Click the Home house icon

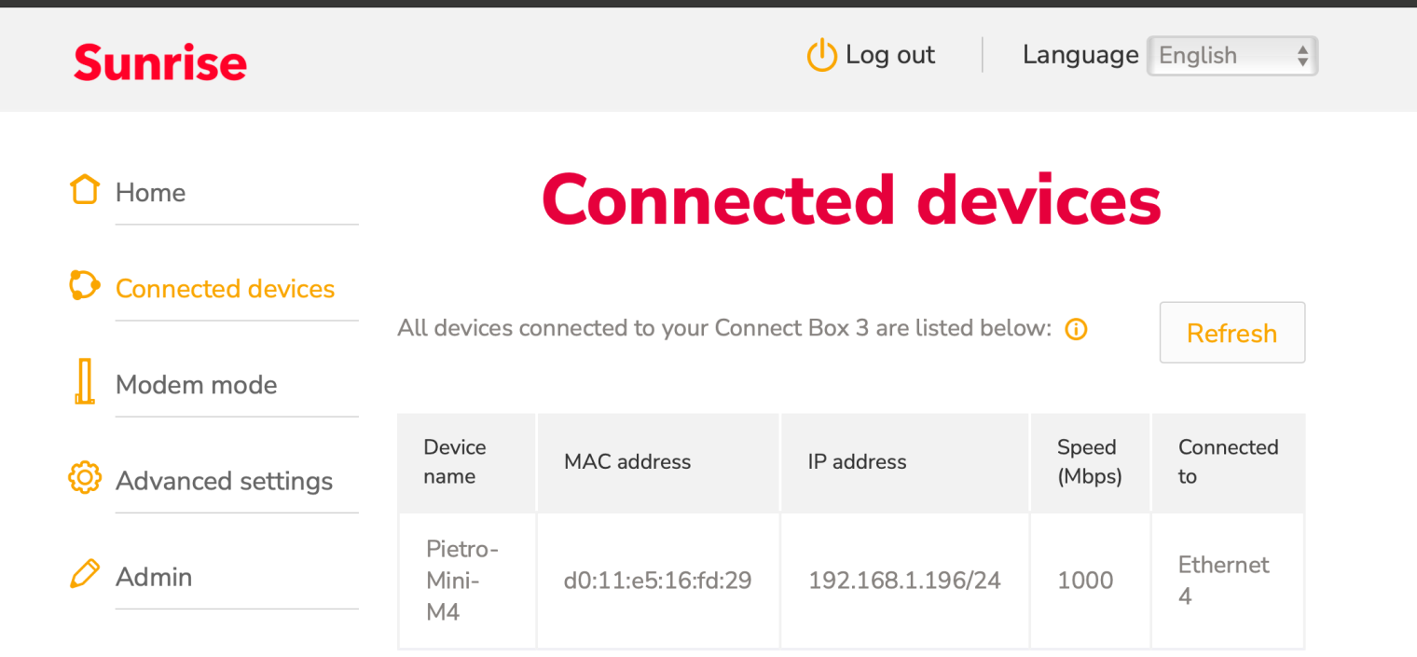pos(84,189)
